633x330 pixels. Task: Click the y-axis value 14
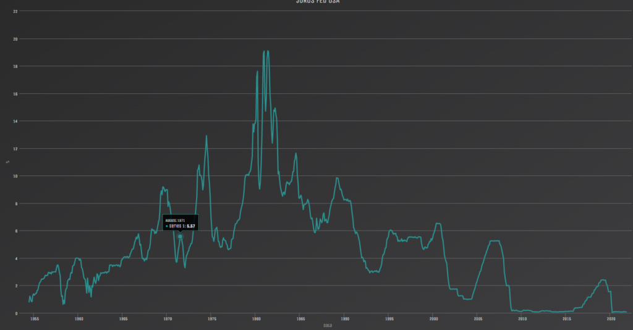[x=15, y=121]
